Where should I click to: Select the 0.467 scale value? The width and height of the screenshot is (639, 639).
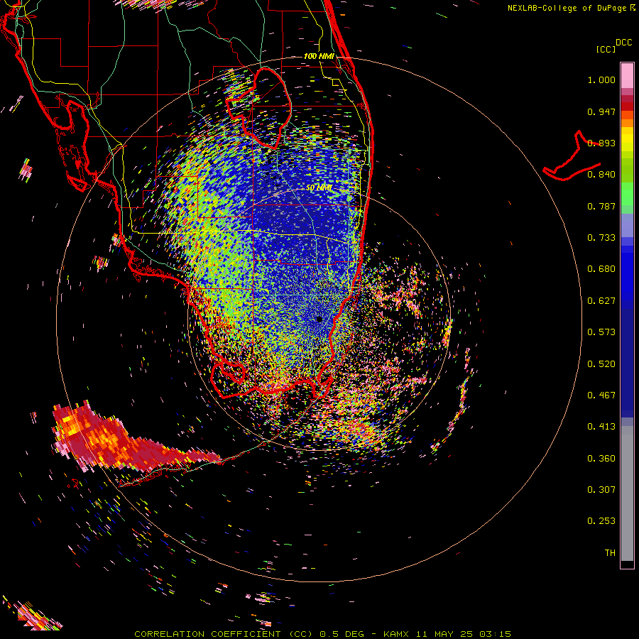point(601,395)
